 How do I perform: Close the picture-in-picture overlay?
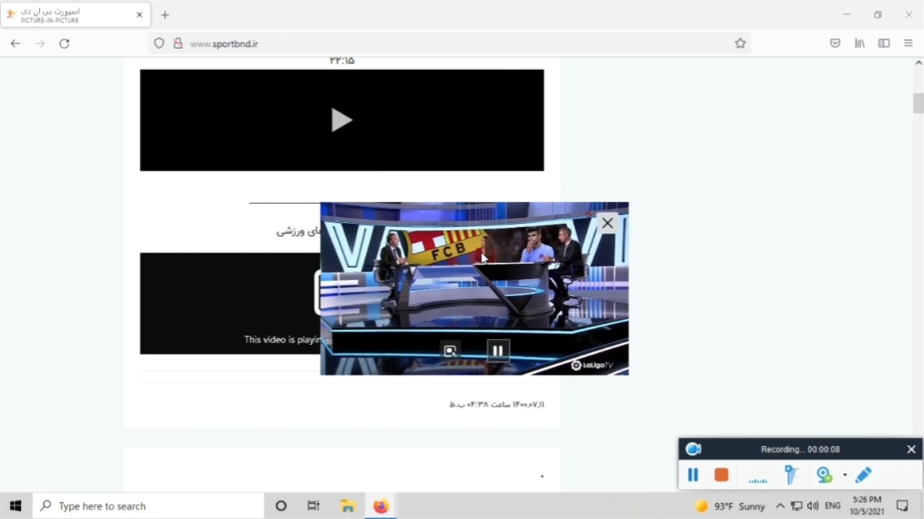click(607, 223)
